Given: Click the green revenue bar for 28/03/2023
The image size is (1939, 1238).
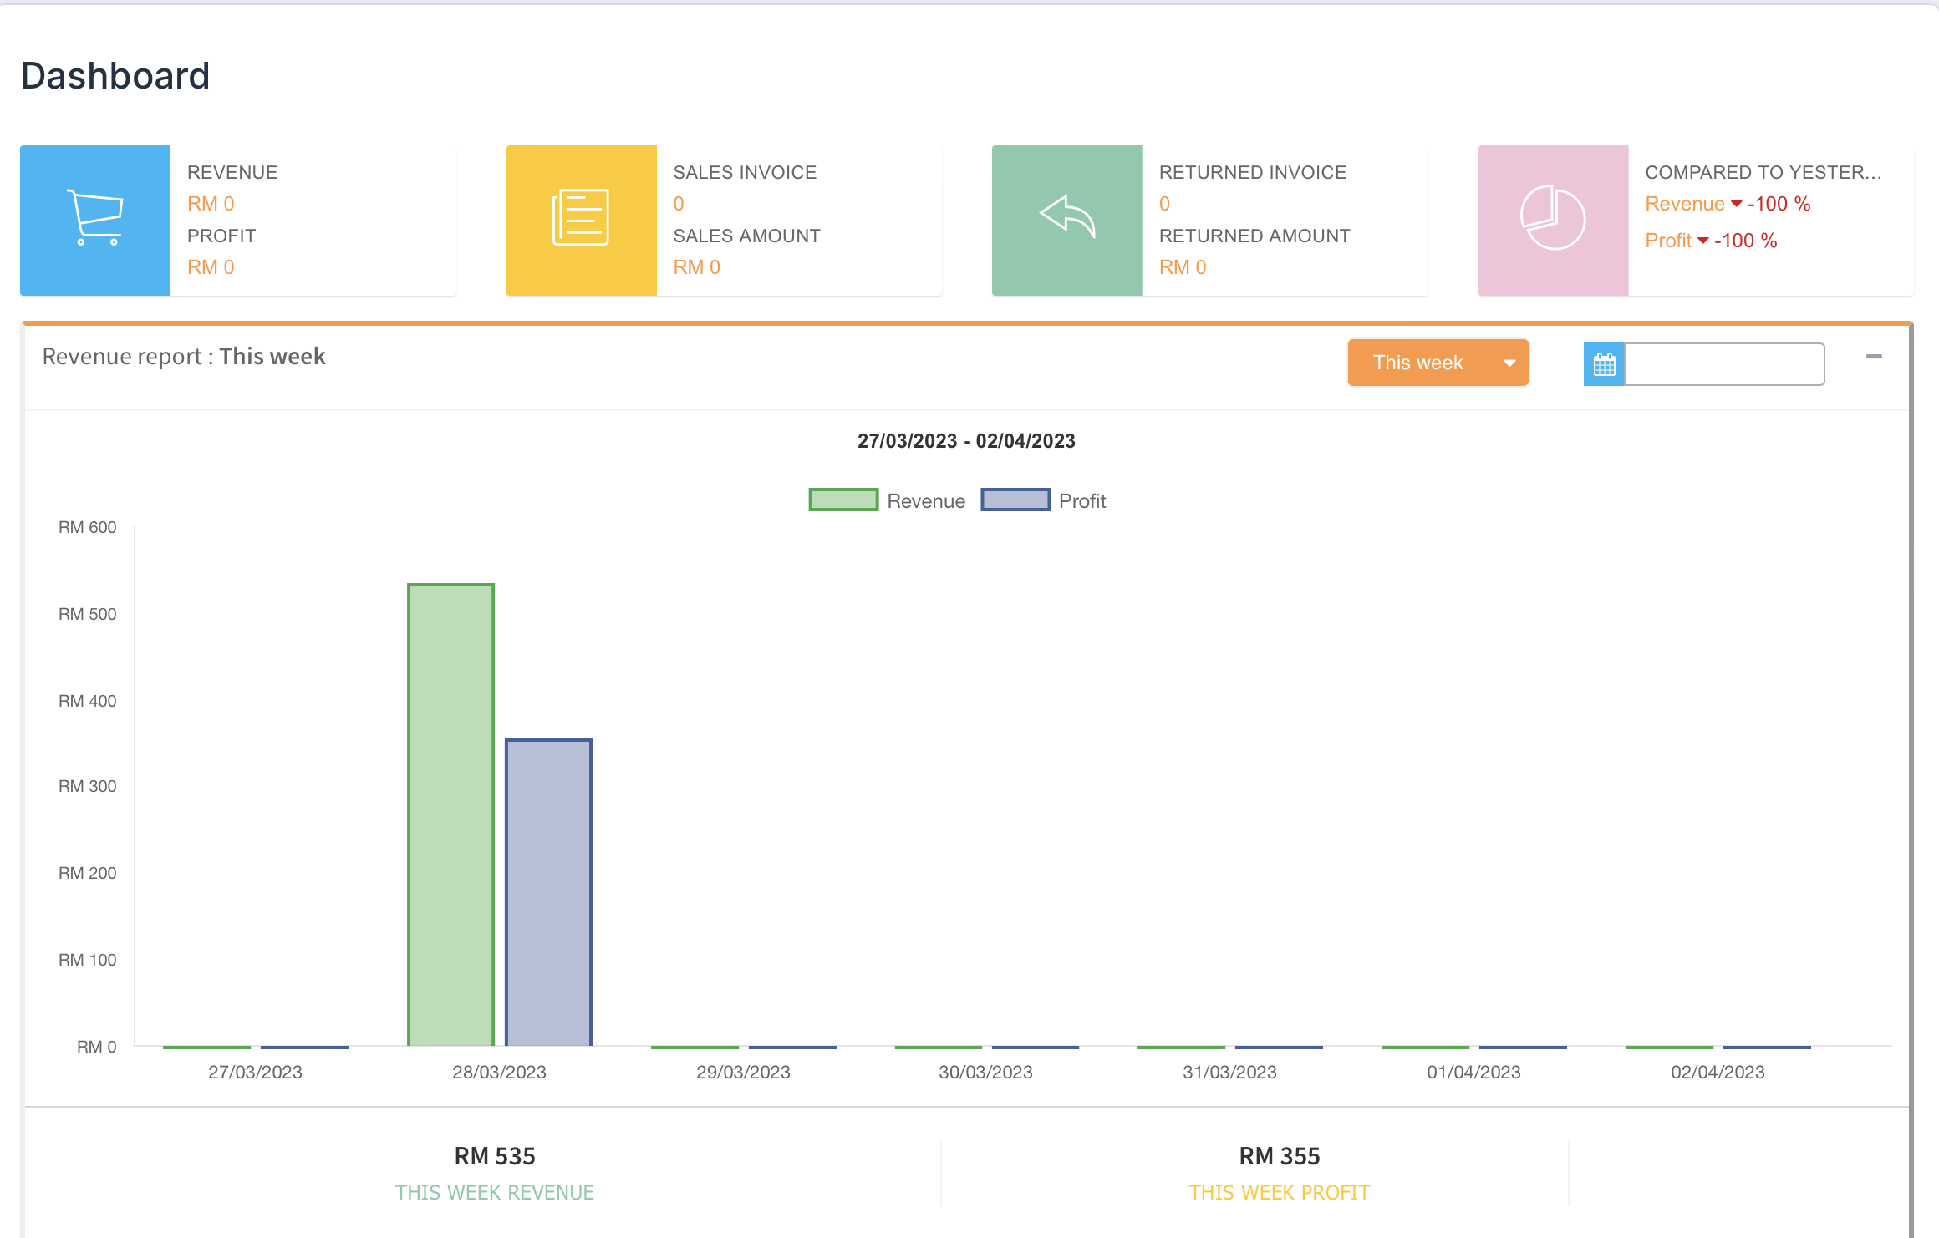Looking at the screenshot, I should [450, 814].
